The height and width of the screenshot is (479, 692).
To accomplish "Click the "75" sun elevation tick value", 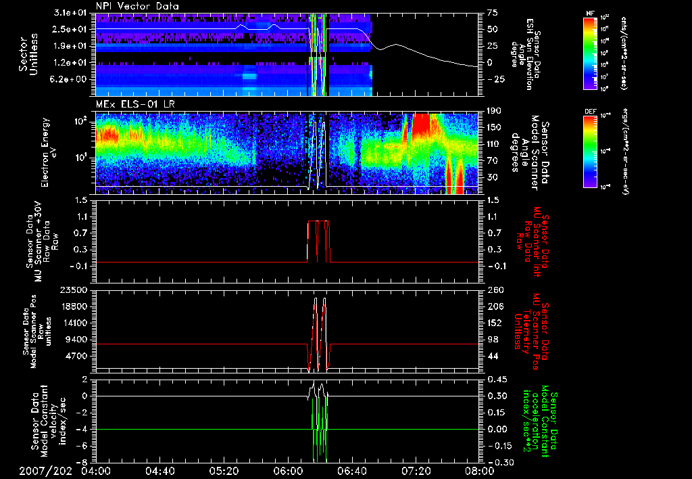I will pos(492,13).
